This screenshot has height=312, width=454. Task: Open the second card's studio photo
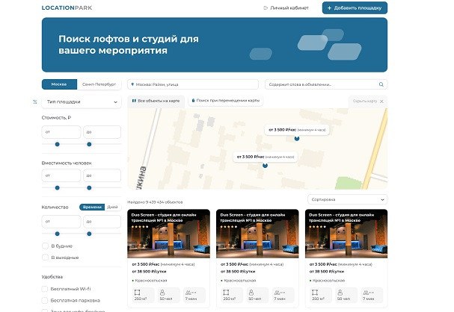pyautogui.click(x=257, y=234)
